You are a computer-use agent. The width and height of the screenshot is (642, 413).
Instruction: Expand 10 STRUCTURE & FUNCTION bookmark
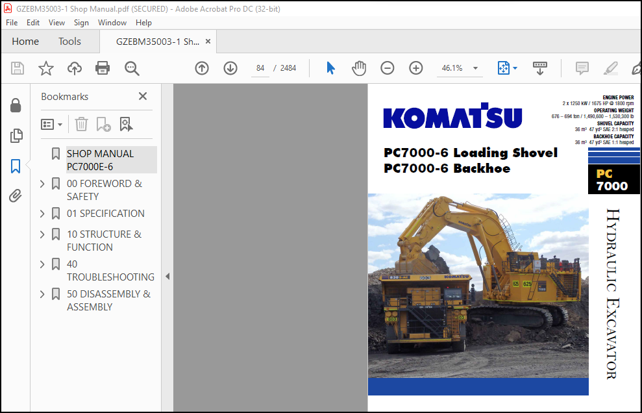tap(42, 234)
